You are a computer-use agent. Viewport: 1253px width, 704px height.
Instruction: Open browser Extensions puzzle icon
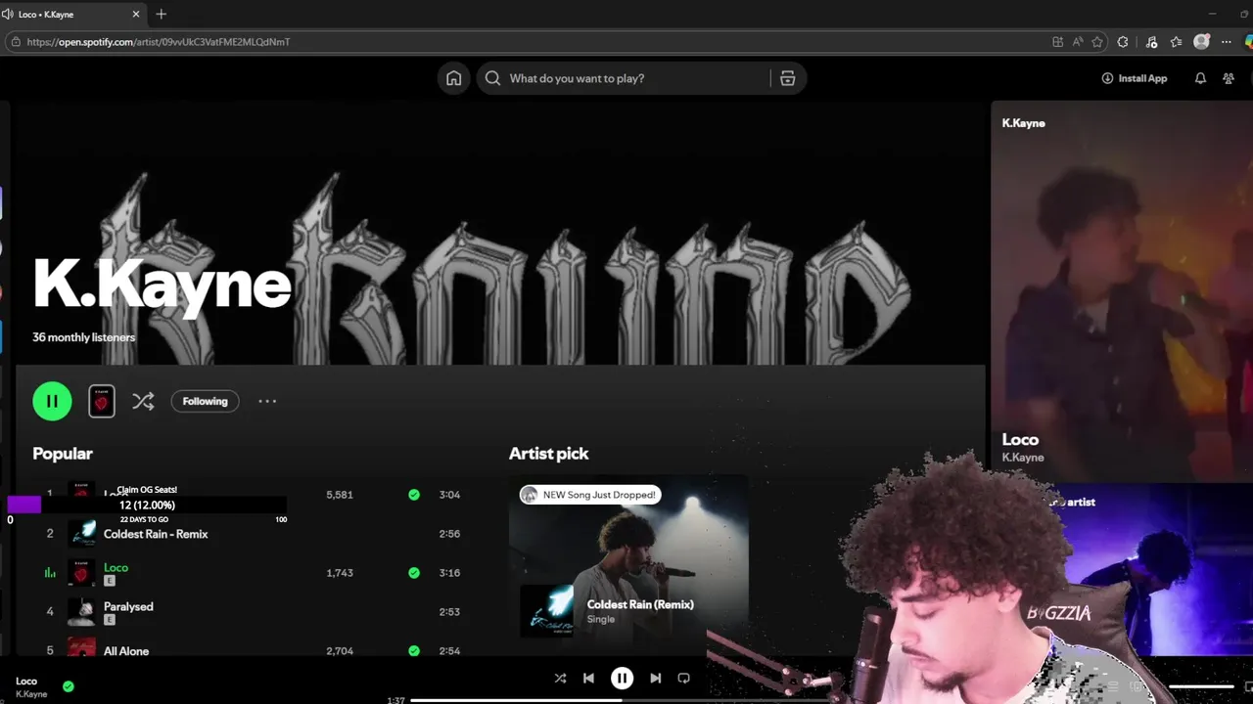coord(1123,42)
